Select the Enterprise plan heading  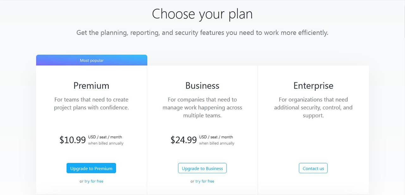tap(313, 86)
